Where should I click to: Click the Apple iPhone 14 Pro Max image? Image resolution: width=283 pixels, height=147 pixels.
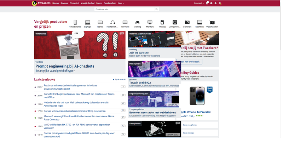point(197,96)
